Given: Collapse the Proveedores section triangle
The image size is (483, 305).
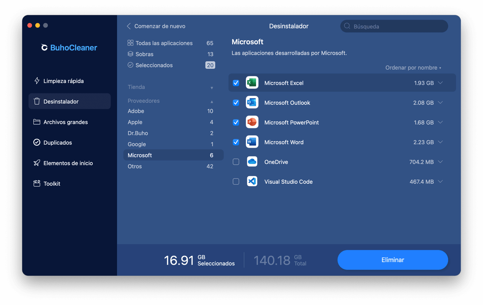Looking at the screenshot, I should (x=212, y=102).
